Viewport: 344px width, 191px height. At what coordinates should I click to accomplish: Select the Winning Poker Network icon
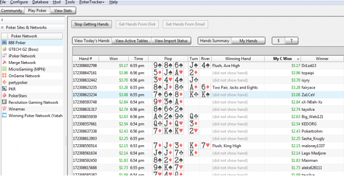4,115
